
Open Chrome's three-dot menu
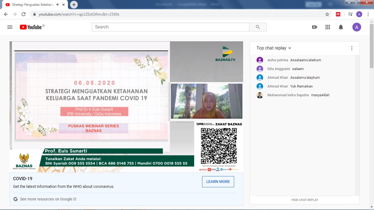(x=368, y=14)
